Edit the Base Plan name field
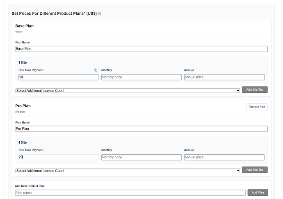This screenshot has height=199, width=283. (141, 49)
